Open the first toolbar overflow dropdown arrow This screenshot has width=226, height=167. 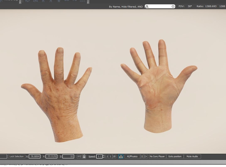point(20,2)
